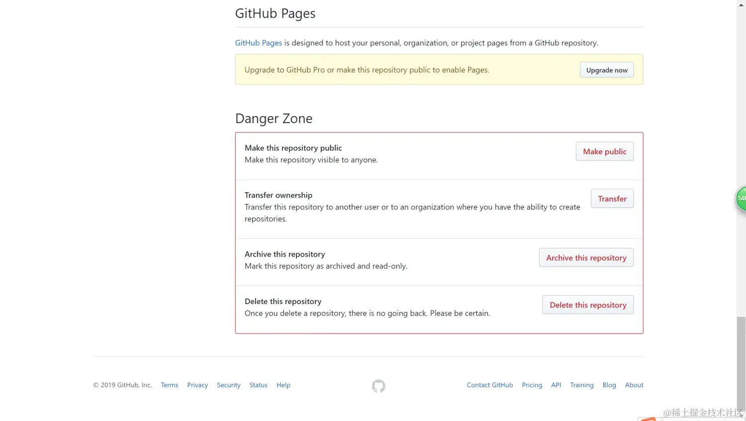Click '© 2019 GitHub, Inc.' copyright text
This screenshot has width=746, height=421.
[122, 385]
